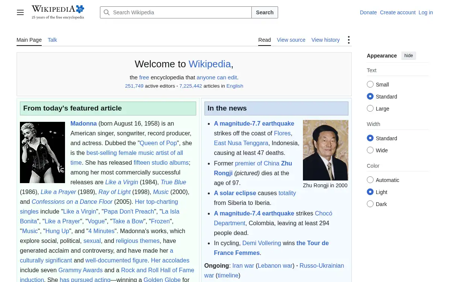The height and width of the screenshot is (282, 451).
Task: Open the three-dot more options menu
Action: click(349, 40)
